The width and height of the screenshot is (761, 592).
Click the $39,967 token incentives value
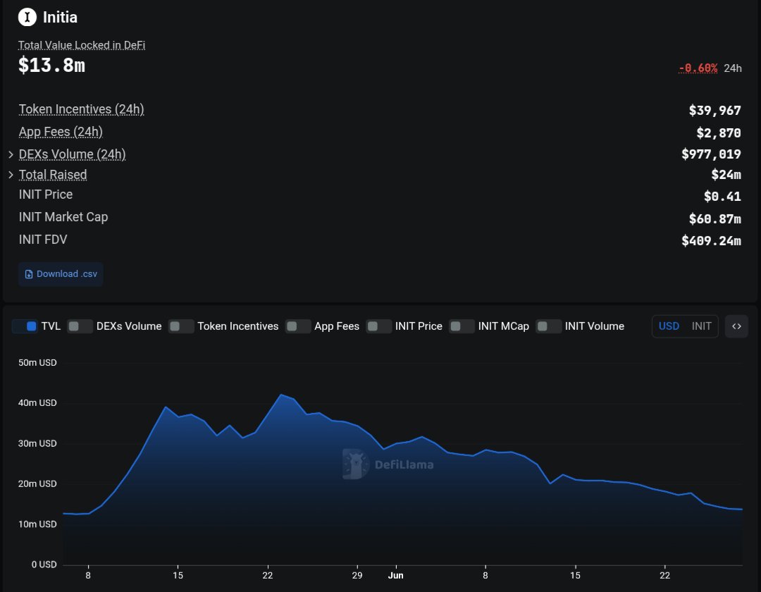(x=715, y=111)
